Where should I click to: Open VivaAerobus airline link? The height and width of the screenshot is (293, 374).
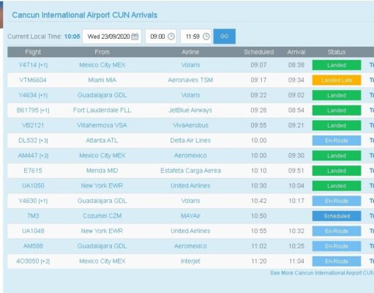(x=190, y=125)
